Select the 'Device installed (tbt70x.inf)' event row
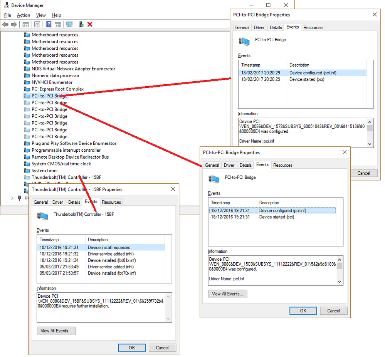The height and width of the screenshot is (357, 385). (101, 273)
